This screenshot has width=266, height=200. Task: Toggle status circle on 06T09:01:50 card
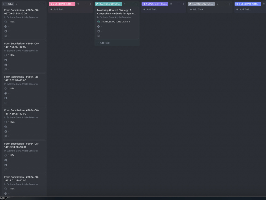click(x=6, y=22)
